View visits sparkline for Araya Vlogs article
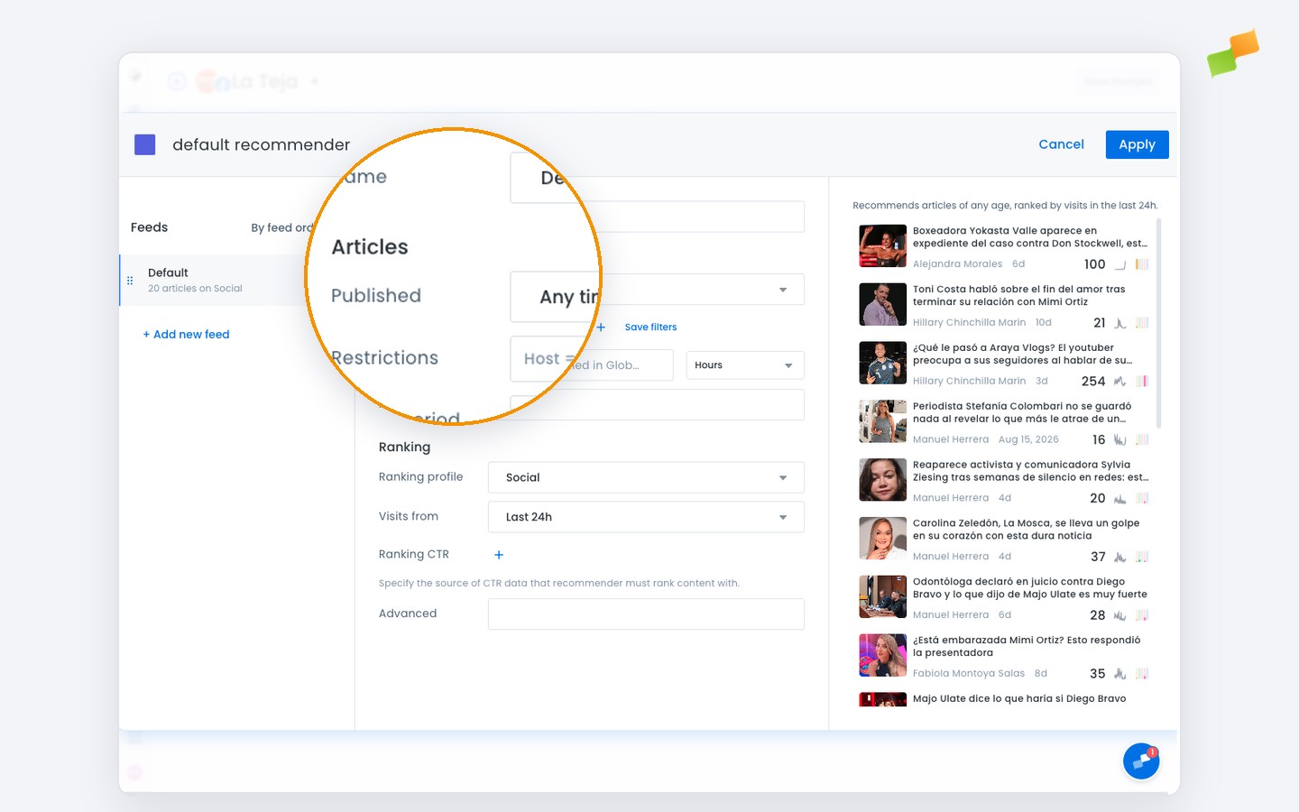The height and width of the screenshot is (812, 1299). [x=1120, y=382]
